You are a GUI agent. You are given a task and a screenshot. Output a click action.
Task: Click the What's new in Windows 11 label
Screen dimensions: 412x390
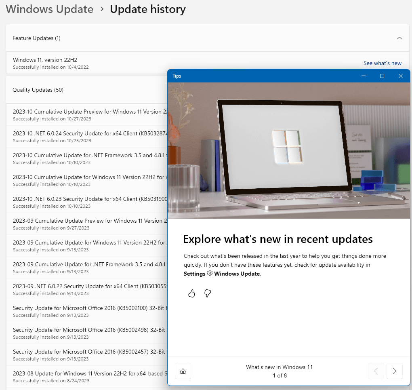pos(279,367)
